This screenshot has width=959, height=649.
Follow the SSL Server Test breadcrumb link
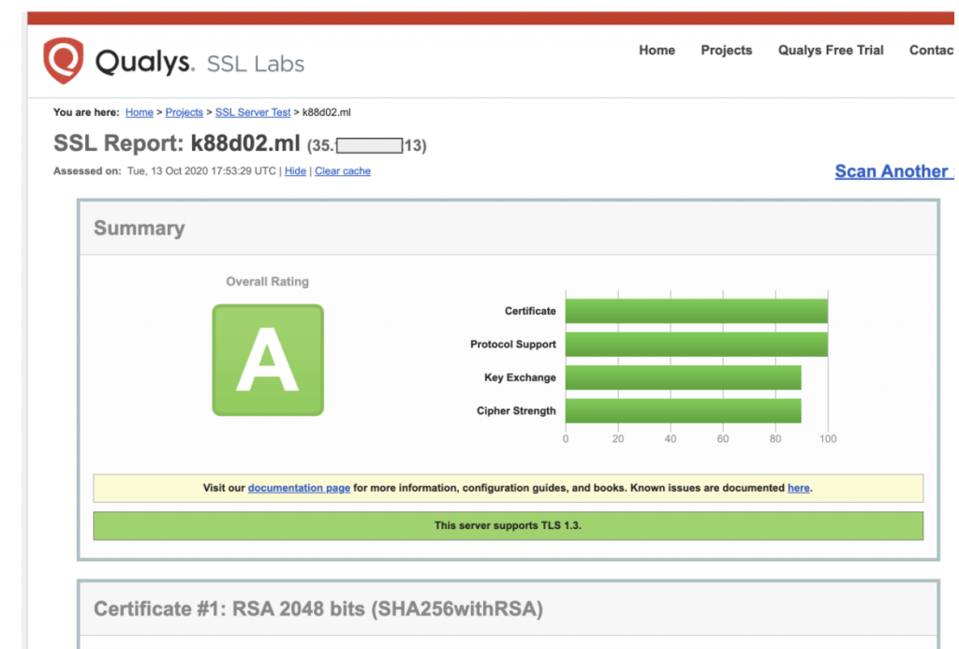(253, 112)
